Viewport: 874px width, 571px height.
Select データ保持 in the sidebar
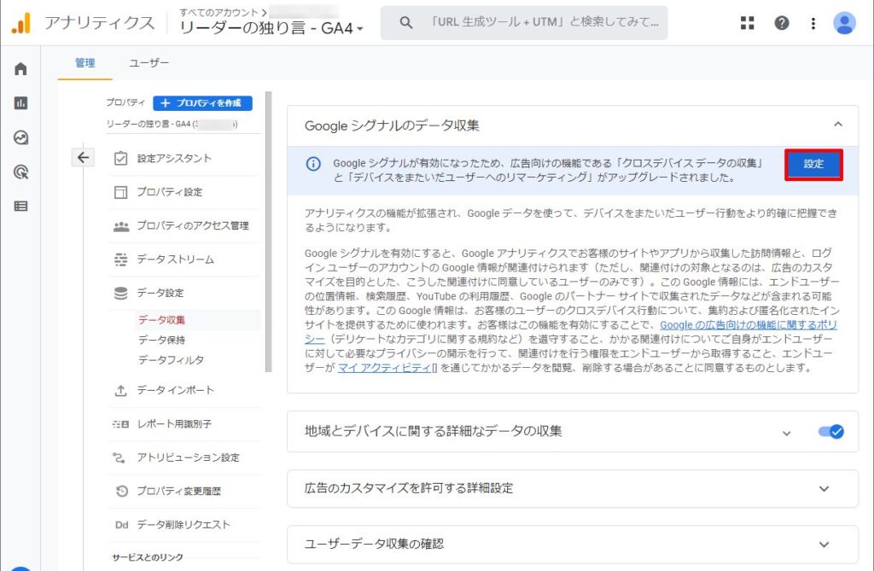(161, 341)
